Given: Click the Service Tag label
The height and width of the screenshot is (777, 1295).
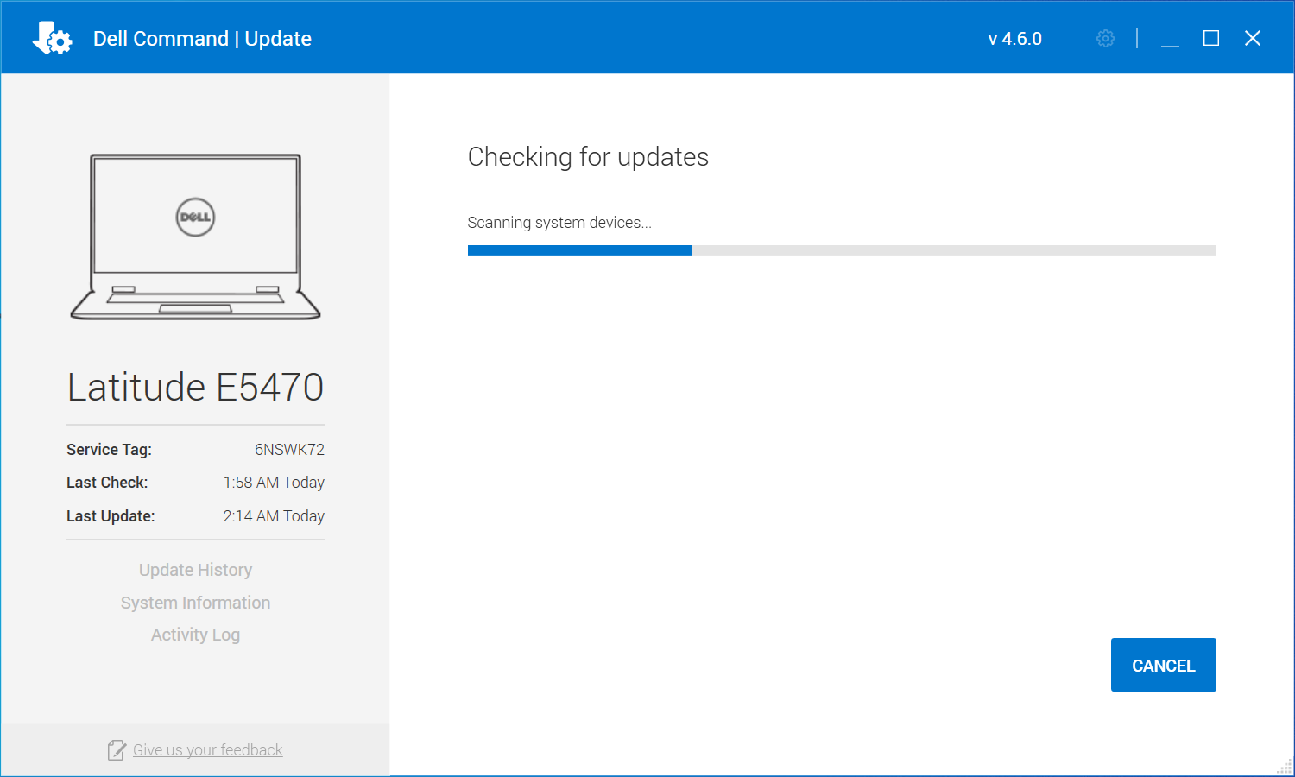Looking at the screenshot, I should [x=109, y=450].
